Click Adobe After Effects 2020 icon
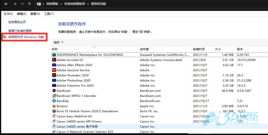The height and width of the screenshot is (135, 268). (54, 65)
